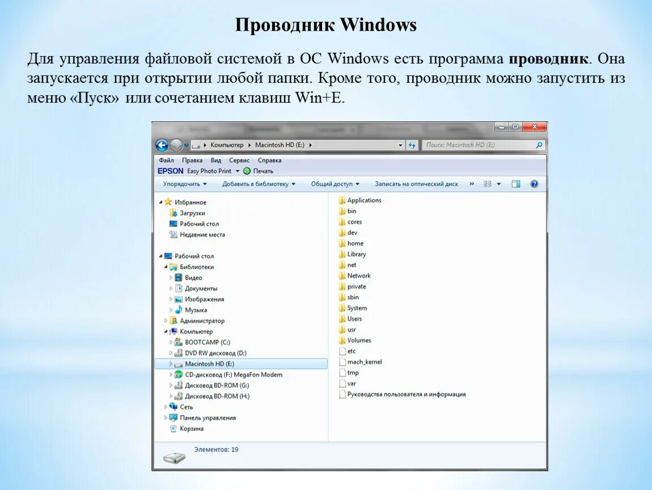Select the home folder icon
Image resolution: width=652 pixels, height=490 pixels.
pyautogui.click(x=342, y=243)
